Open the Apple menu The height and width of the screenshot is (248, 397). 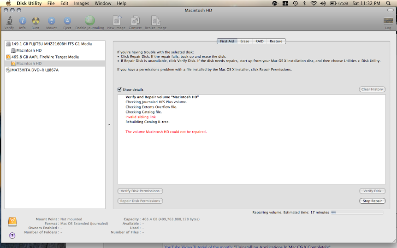coord(8,3)
